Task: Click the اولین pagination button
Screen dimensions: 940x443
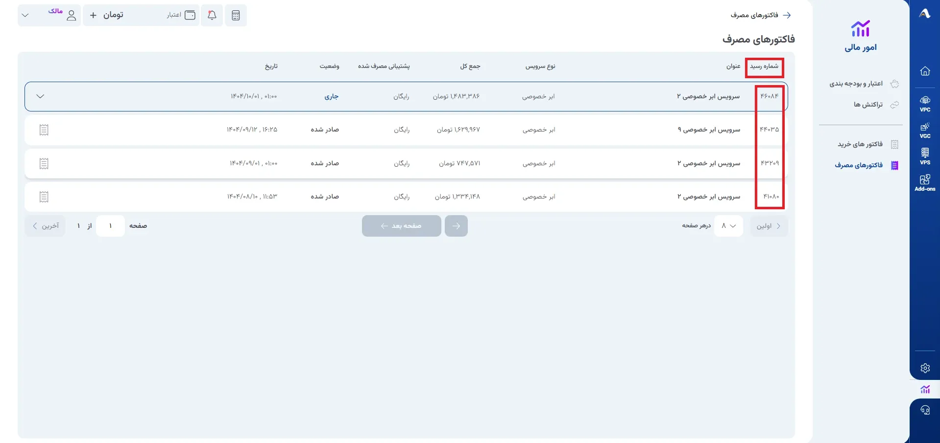Action: (x=769, y=226)
